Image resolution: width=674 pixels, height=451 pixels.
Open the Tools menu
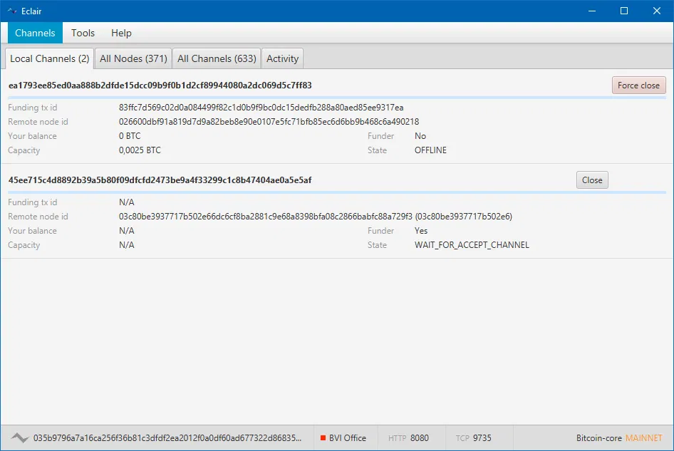pyautogui.click(x=83, y=33)
